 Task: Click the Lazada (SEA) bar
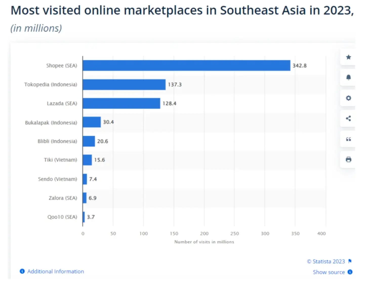121,103
